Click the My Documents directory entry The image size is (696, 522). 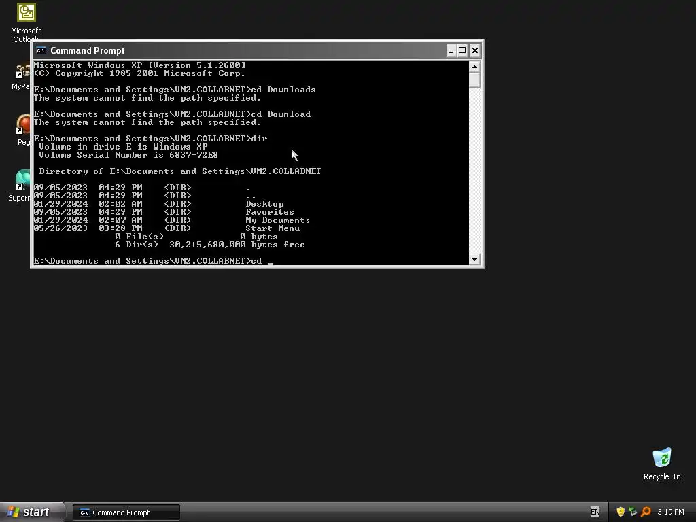tap(278, 220)
